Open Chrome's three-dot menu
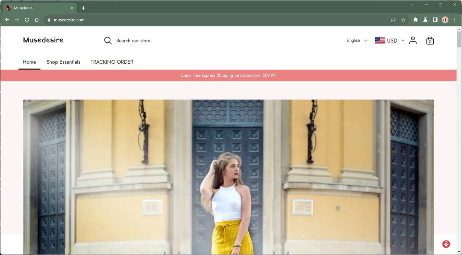This screenshot has height=255, width=462. tap(455, 20)
